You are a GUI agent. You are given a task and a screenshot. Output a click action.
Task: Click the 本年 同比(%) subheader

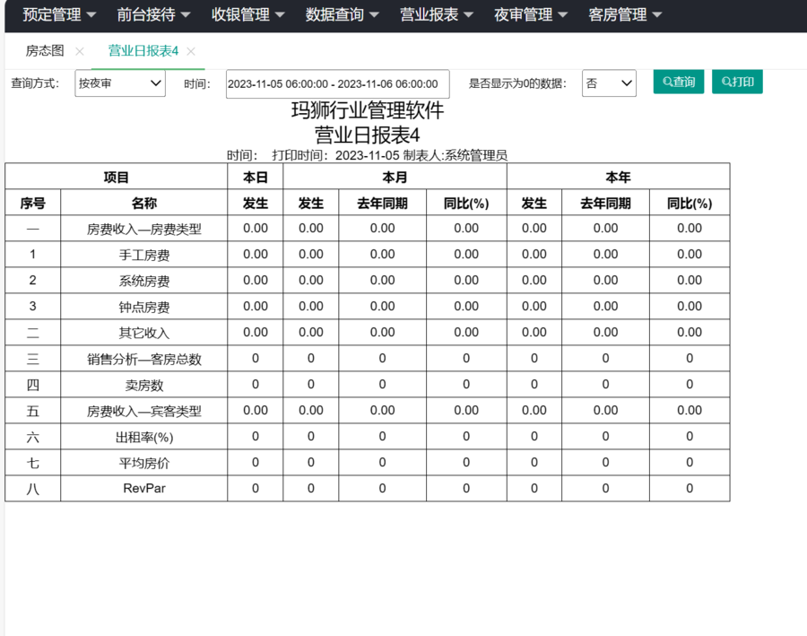click(690, 203)
